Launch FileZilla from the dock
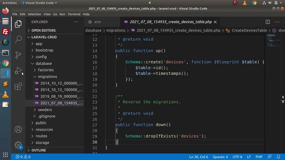Screen dimensions: 285x160 point(5,32)
